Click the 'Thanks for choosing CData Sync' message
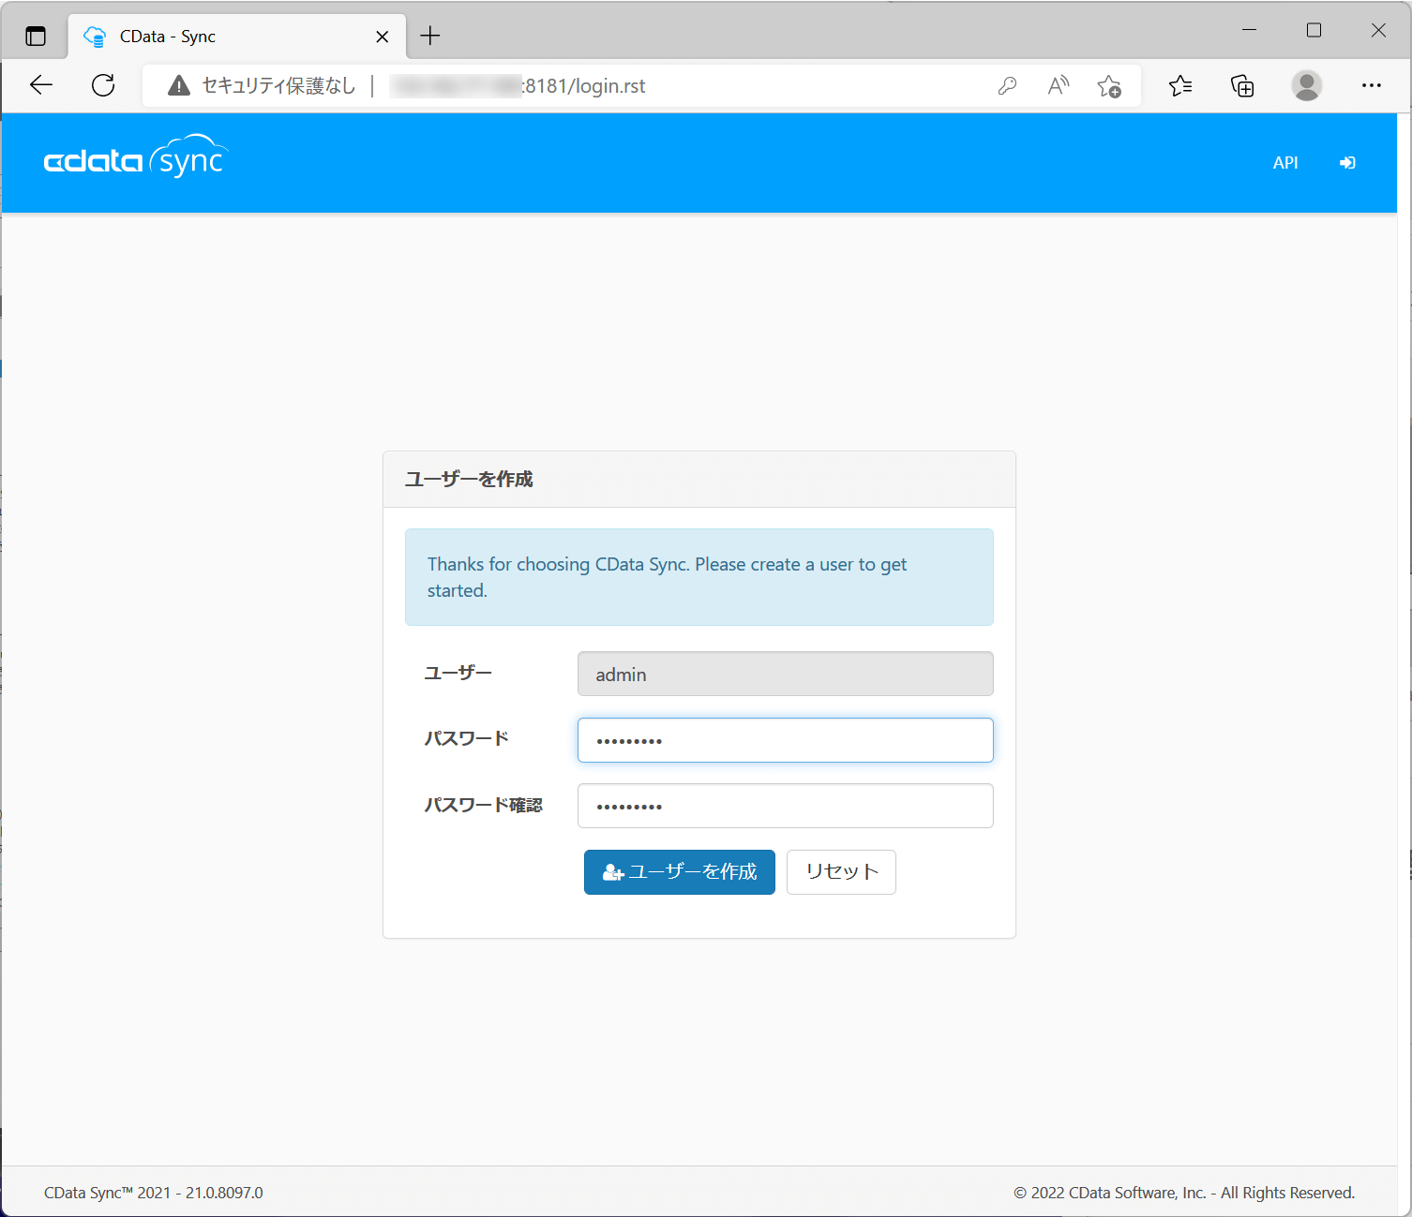 click(699, 577)
